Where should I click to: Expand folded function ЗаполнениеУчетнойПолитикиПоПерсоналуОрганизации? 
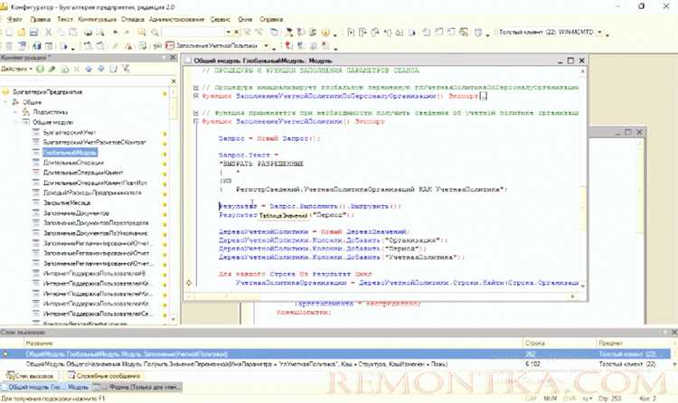[196, 96]
